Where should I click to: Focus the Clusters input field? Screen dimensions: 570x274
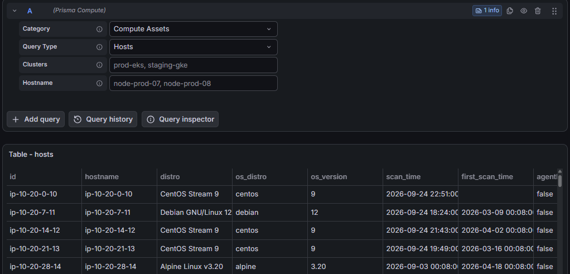click(194, 65)
